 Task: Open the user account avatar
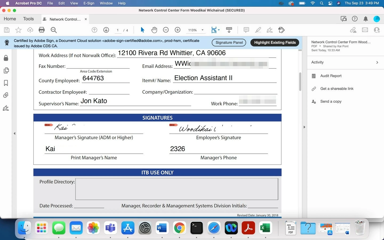click(x=377, y=19)
